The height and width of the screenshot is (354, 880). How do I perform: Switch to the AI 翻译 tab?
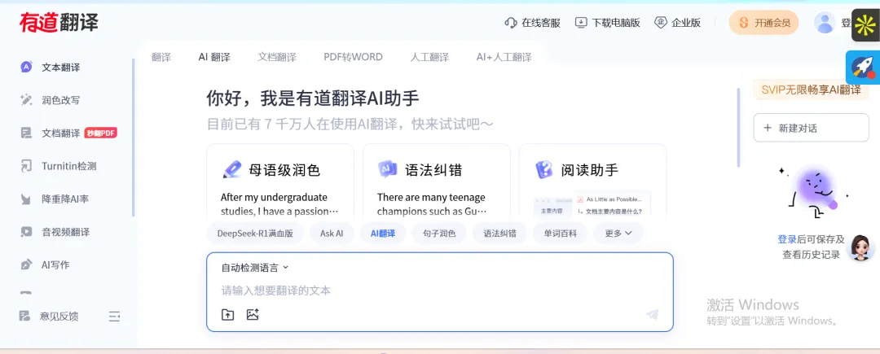[x=214, y=57]
